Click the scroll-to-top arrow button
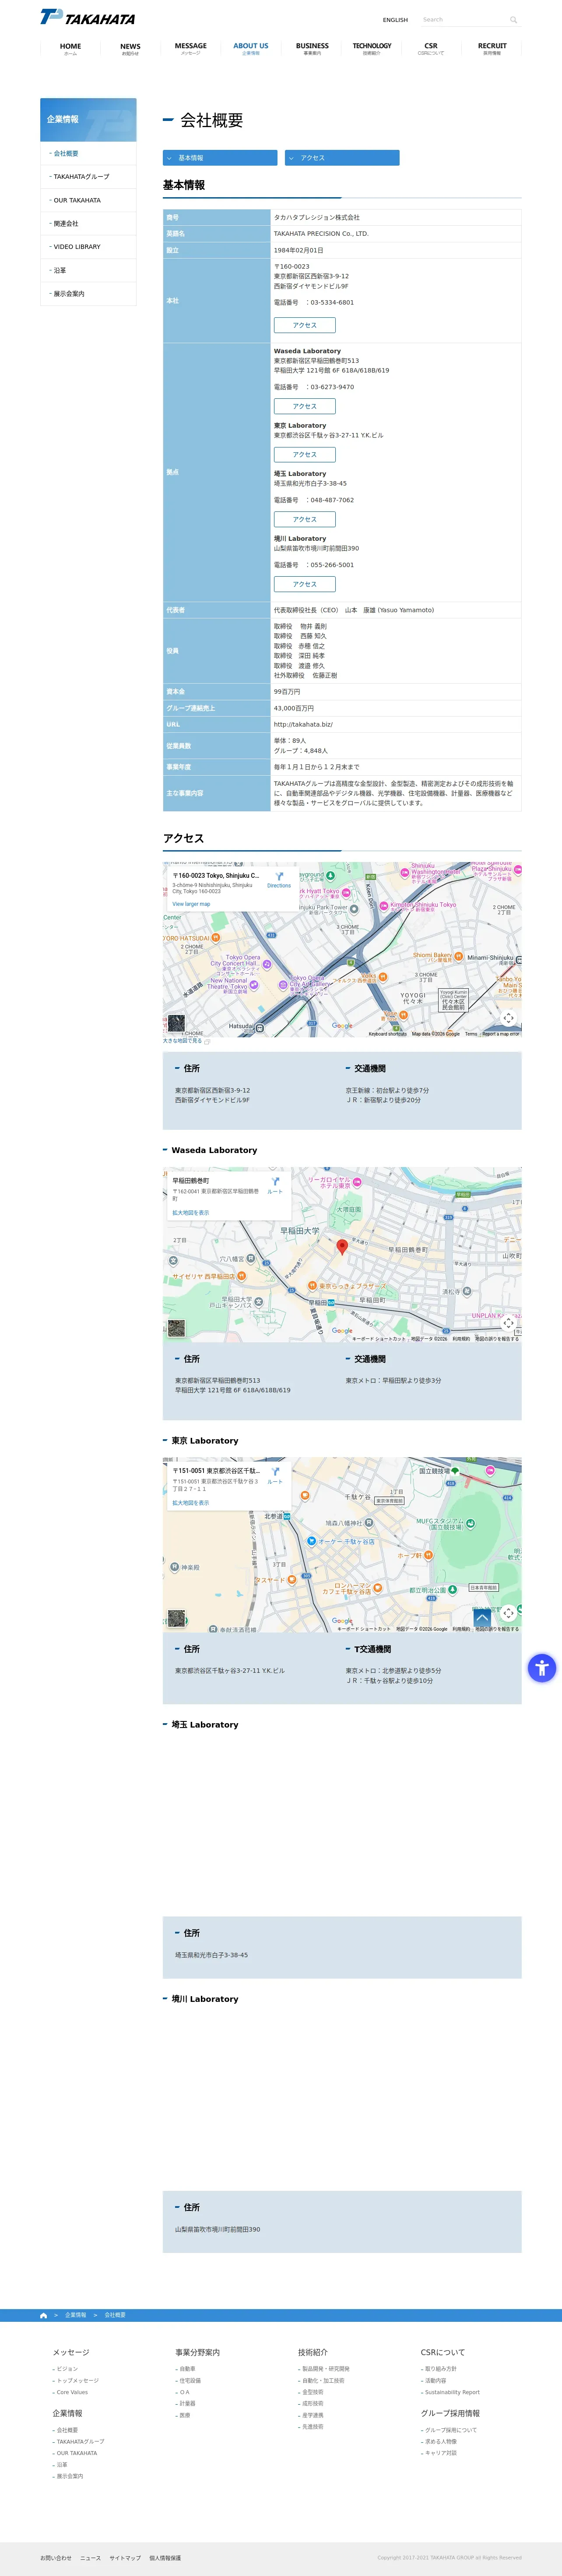562x2576 pixels. coord(482,1618)
